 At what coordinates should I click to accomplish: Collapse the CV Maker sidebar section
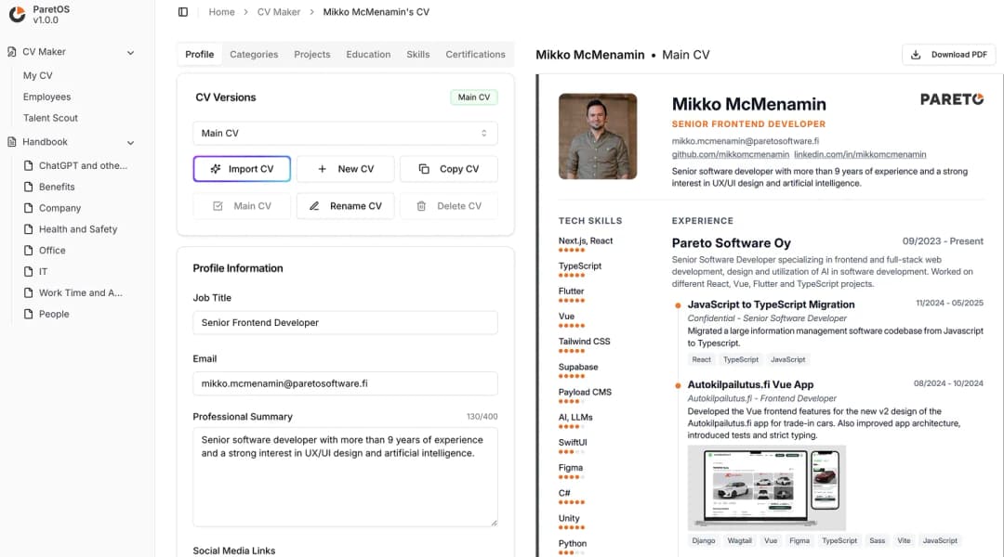click(x=130, y=53)
